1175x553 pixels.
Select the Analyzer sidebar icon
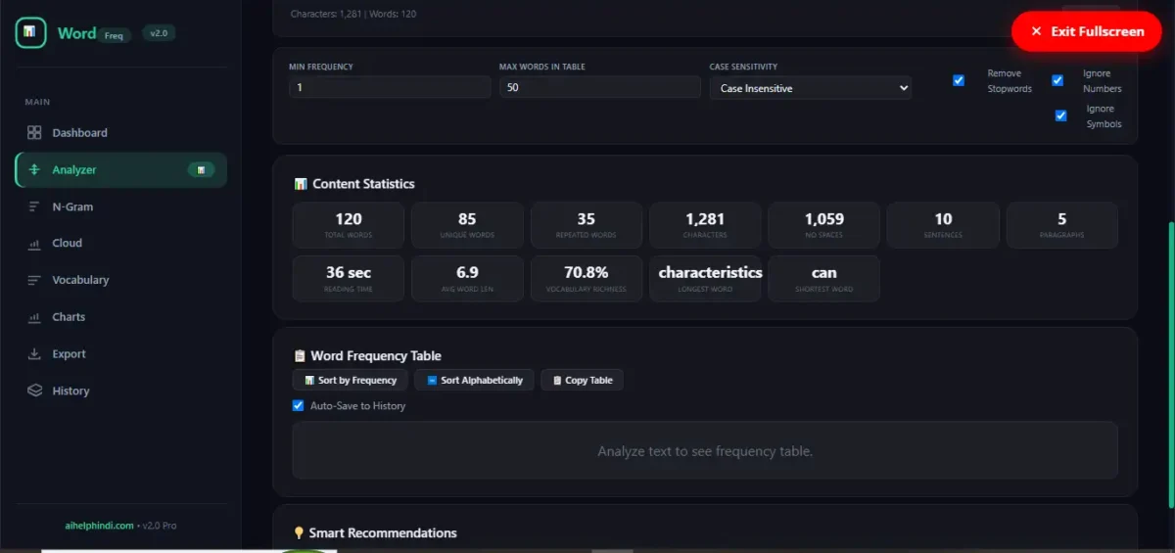[34, 169]
